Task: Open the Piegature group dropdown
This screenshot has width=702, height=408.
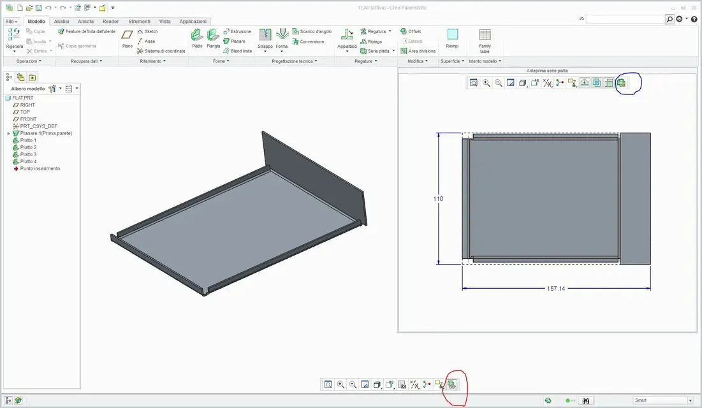Action: pos(366,61)
